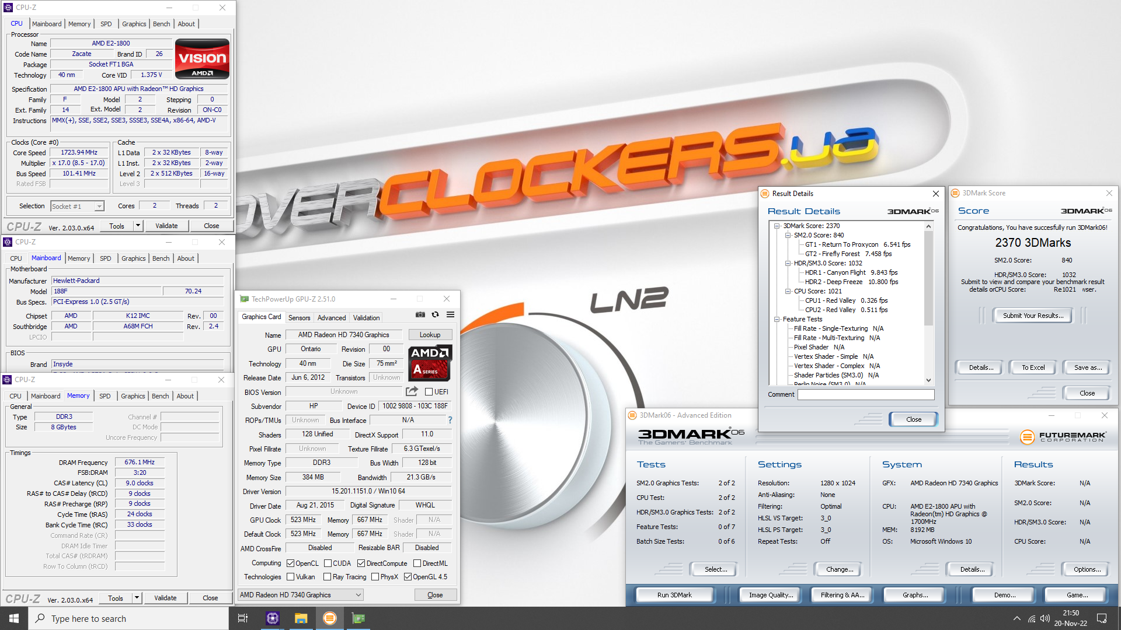Screen dimensions: 1121x630
Task: Toggle the Ray Tracing checkbox
Action: pyautogui.click(x=327, y=577)
